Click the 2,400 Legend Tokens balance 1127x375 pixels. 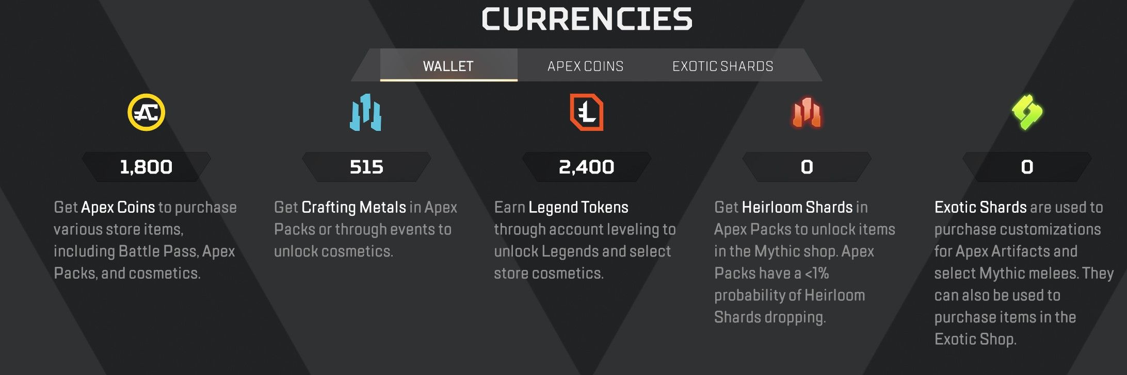[x=587, y=167]
